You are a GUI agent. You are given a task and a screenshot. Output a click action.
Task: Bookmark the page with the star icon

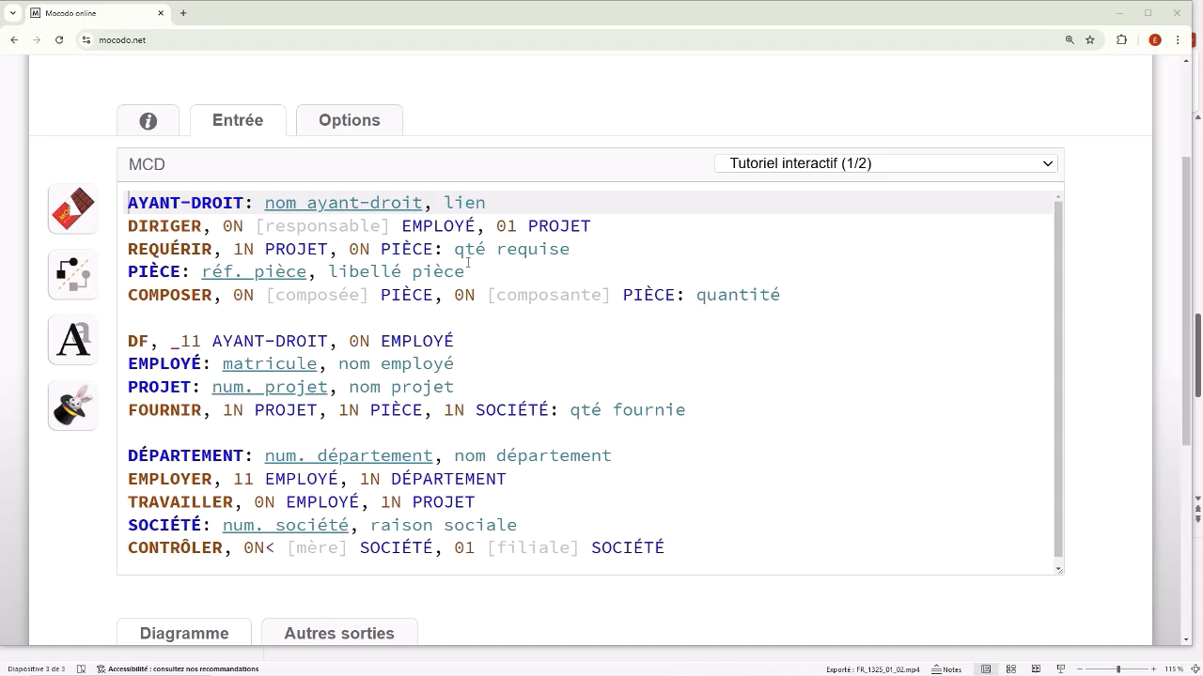1089,39
